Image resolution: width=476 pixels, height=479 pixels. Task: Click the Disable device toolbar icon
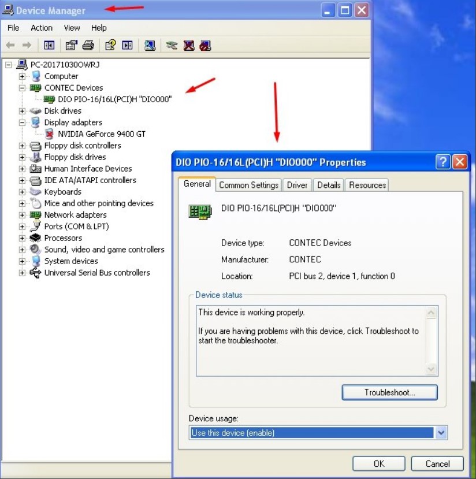[205, 46]
